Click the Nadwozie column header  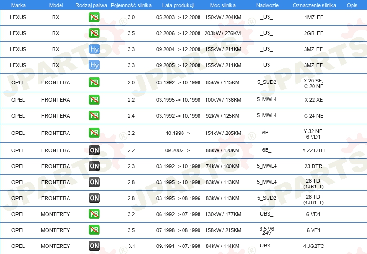click(268, 5)
